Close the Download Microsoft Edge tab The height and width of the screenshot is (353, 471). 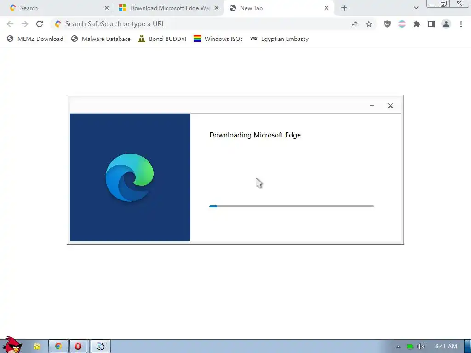click(x=217, y=8)
